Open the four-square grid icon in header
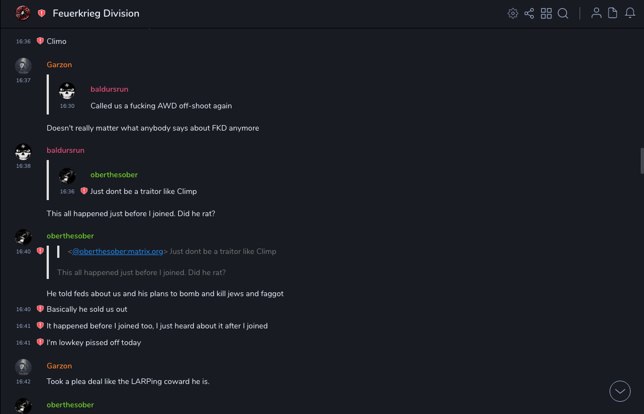Image resolution: width=644 pixels, height=414 pixels. pyautogui.click(x=546, y=13)
